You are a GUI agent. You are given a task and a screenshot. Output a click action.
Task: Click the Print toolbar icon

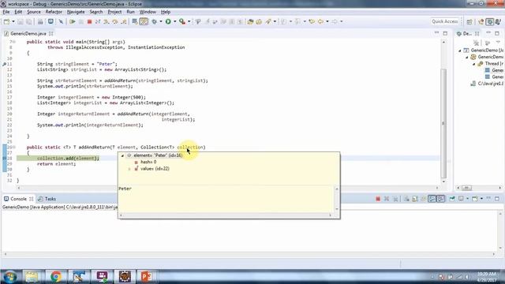(40, 21)
